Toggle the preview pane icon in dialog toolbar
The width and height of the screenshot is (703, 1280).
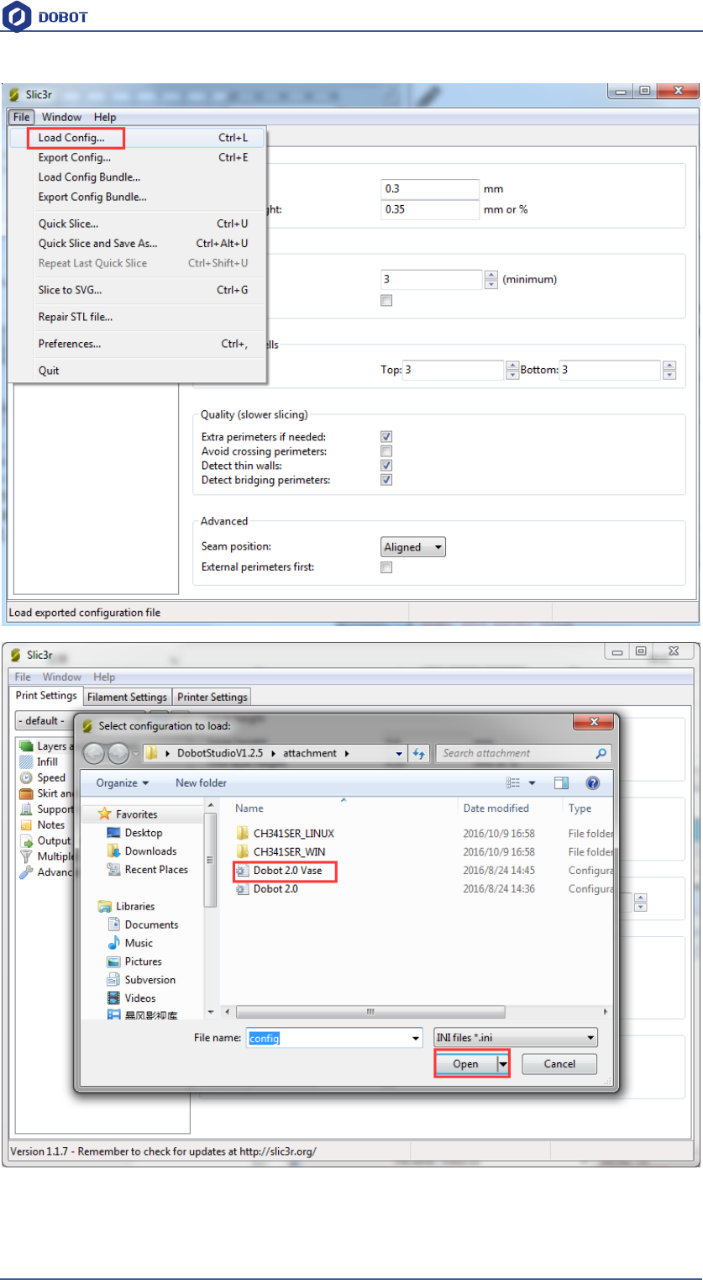click(562, 782)
